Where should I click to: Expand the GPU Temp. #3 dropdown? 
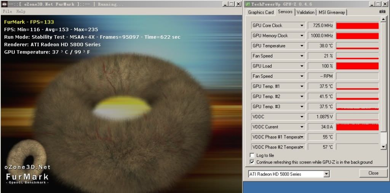[x=302, y=107]
